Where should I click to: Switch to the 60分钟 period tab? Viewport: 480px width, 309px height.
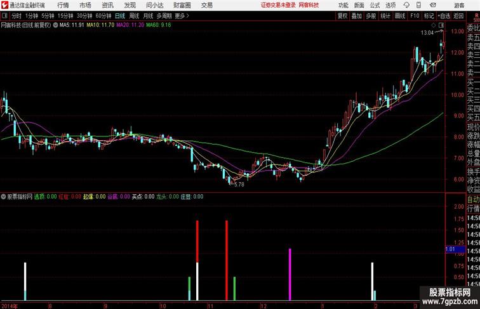(103, 16)
